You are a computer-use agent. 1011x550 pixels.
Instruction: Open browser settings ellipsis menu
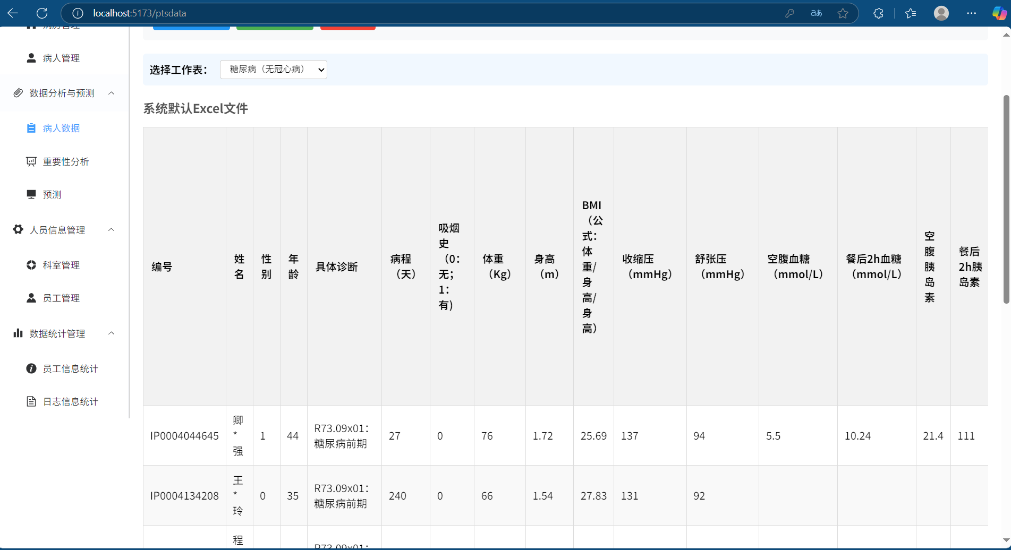[971, 13]
